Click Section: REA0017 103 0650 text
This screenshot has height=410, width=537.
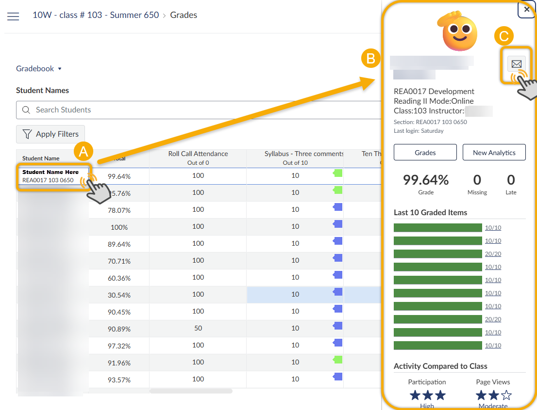coord(430,122)
